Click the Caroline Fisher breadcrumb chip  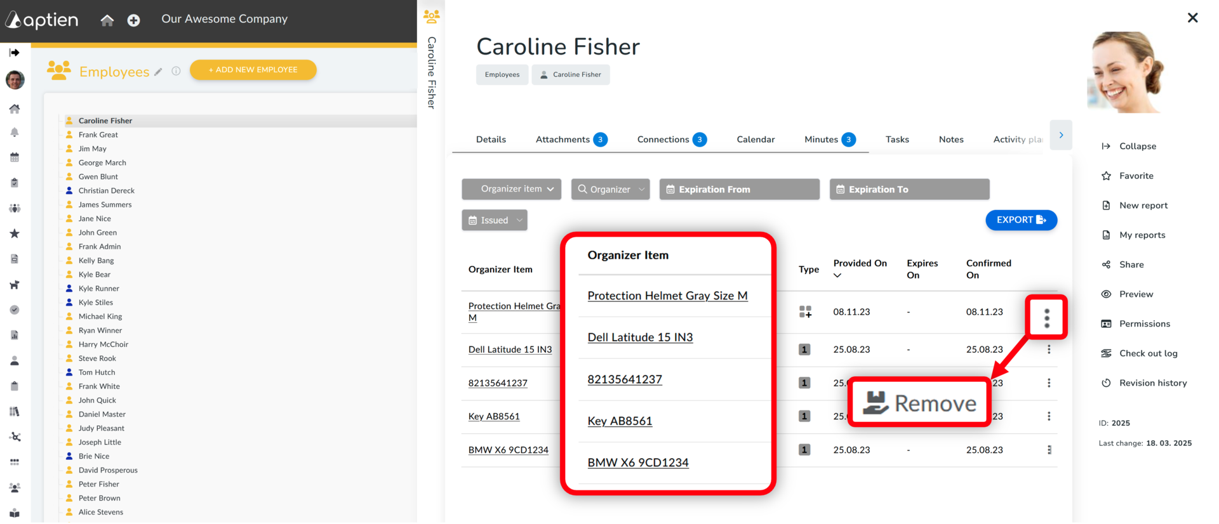(571, 75)
